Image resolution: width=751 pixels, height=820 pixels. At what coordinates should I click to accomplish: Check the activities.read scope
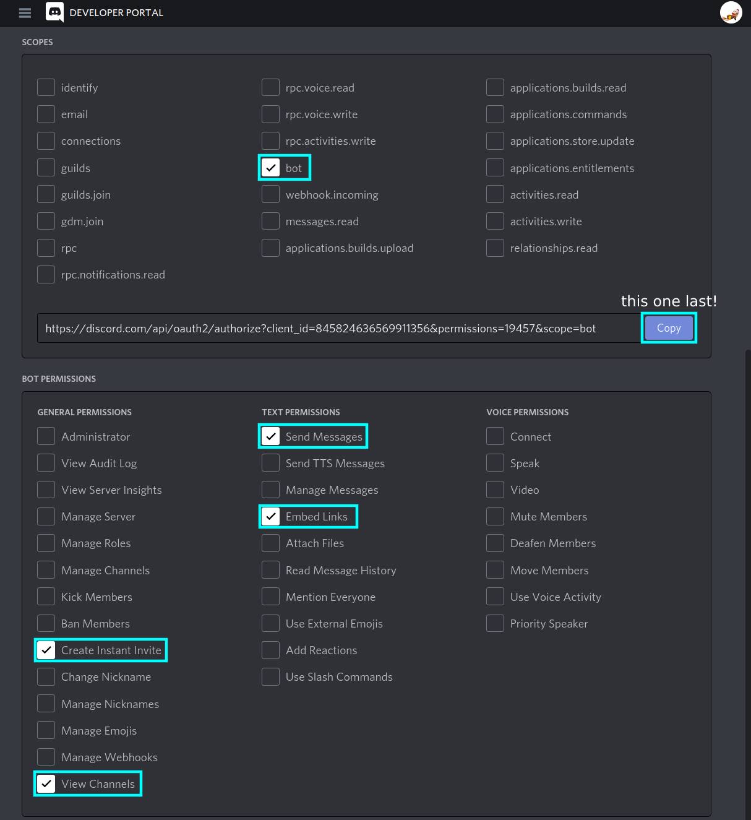(495, 194)
